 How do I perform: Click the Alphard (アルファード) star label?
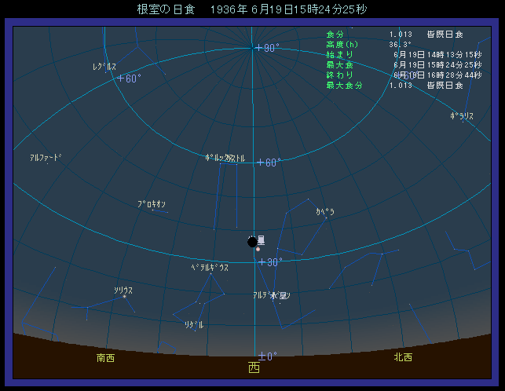[x=46, y=158]
